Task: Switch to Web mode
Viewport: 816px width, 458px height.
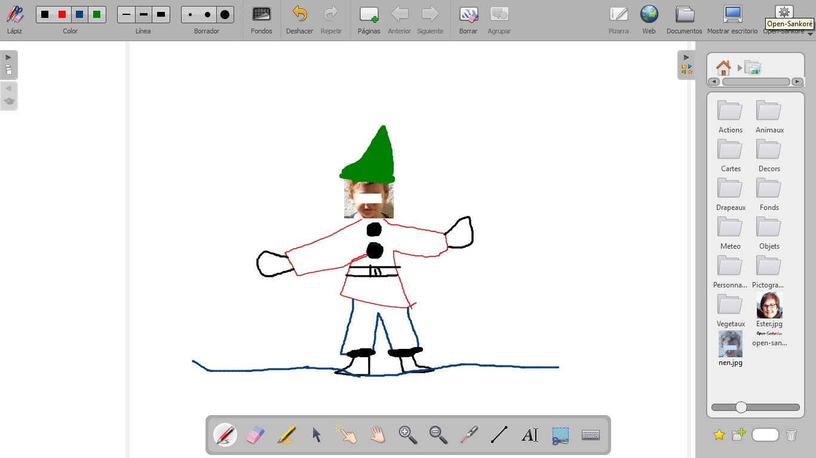Action: pos(649,19)
